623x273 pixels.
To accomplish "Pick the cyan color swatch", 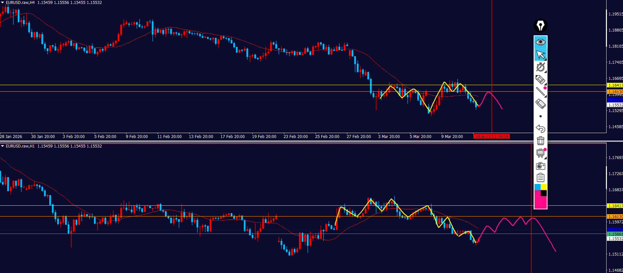I will pyautogui.click(x=537, y=187).
